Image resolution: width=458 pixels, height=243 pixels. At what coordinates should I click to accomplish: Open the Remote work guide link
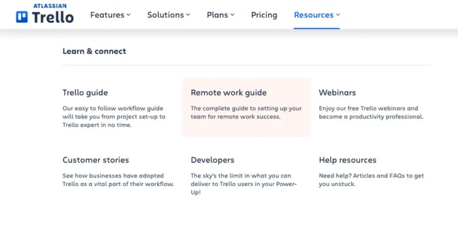click(x=229, y=93)
